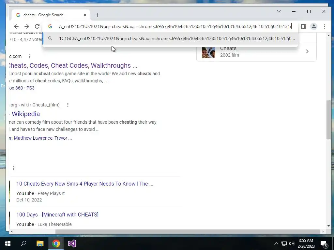The width and height of the screenshot is (334, 250).
Task: Maximize the Chrome window
Action: tap(309, 11)
